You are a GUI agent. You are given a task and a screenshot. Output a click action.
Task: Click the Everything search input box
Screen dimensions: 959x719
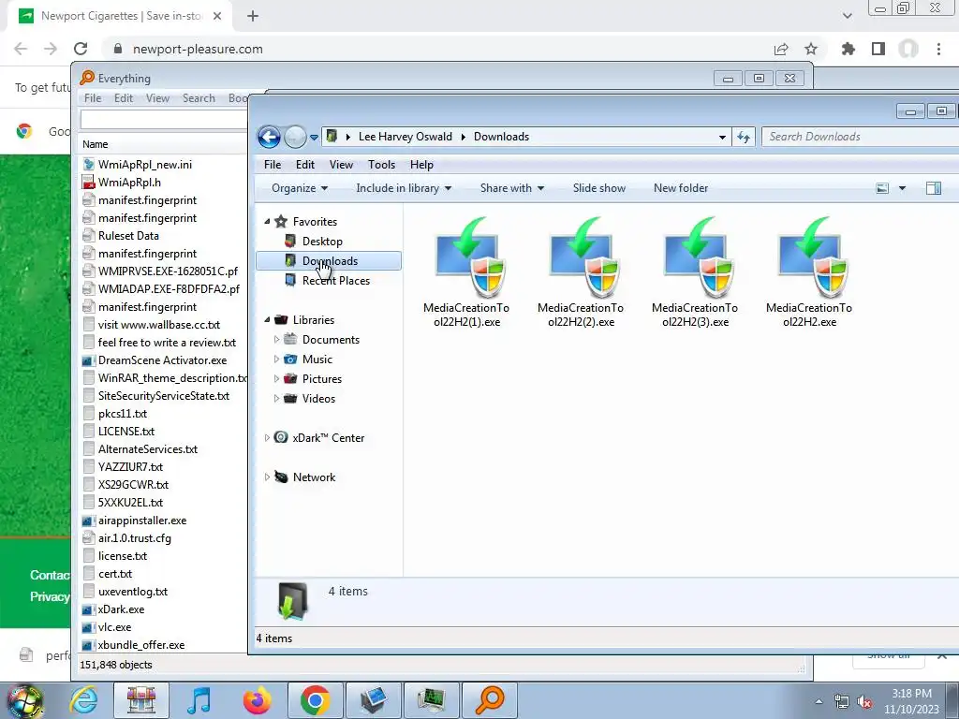(x=164, y=120)
